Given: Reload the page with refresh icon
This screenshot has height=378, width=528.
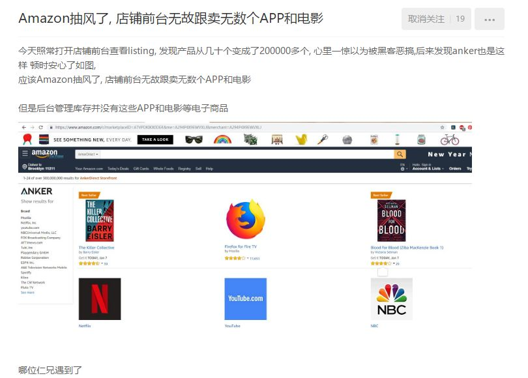Looking at the screenshot, I should click(x=41, y=127).
